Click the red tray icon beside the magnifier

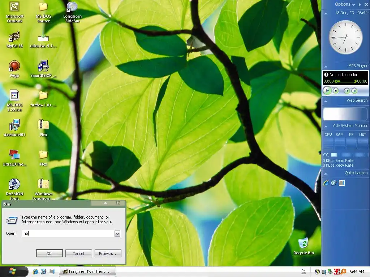click(x=337, y=272)
